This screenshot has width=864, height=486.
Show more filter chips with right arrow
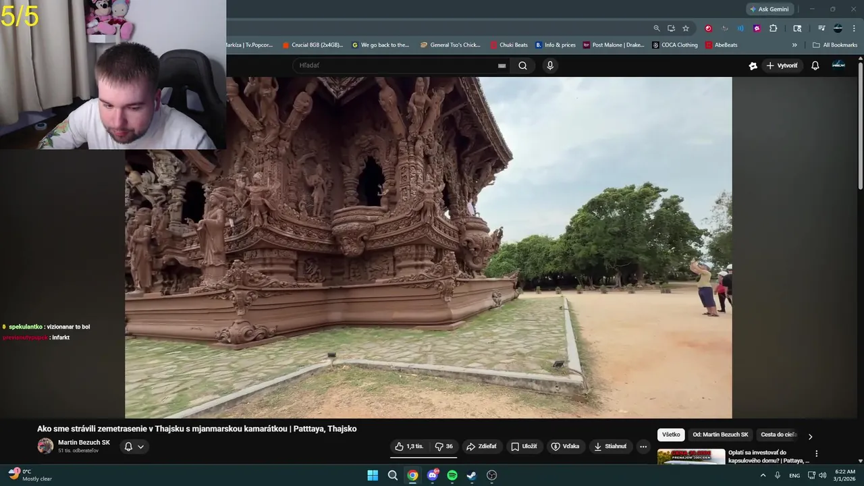click(x=811, y=436)
